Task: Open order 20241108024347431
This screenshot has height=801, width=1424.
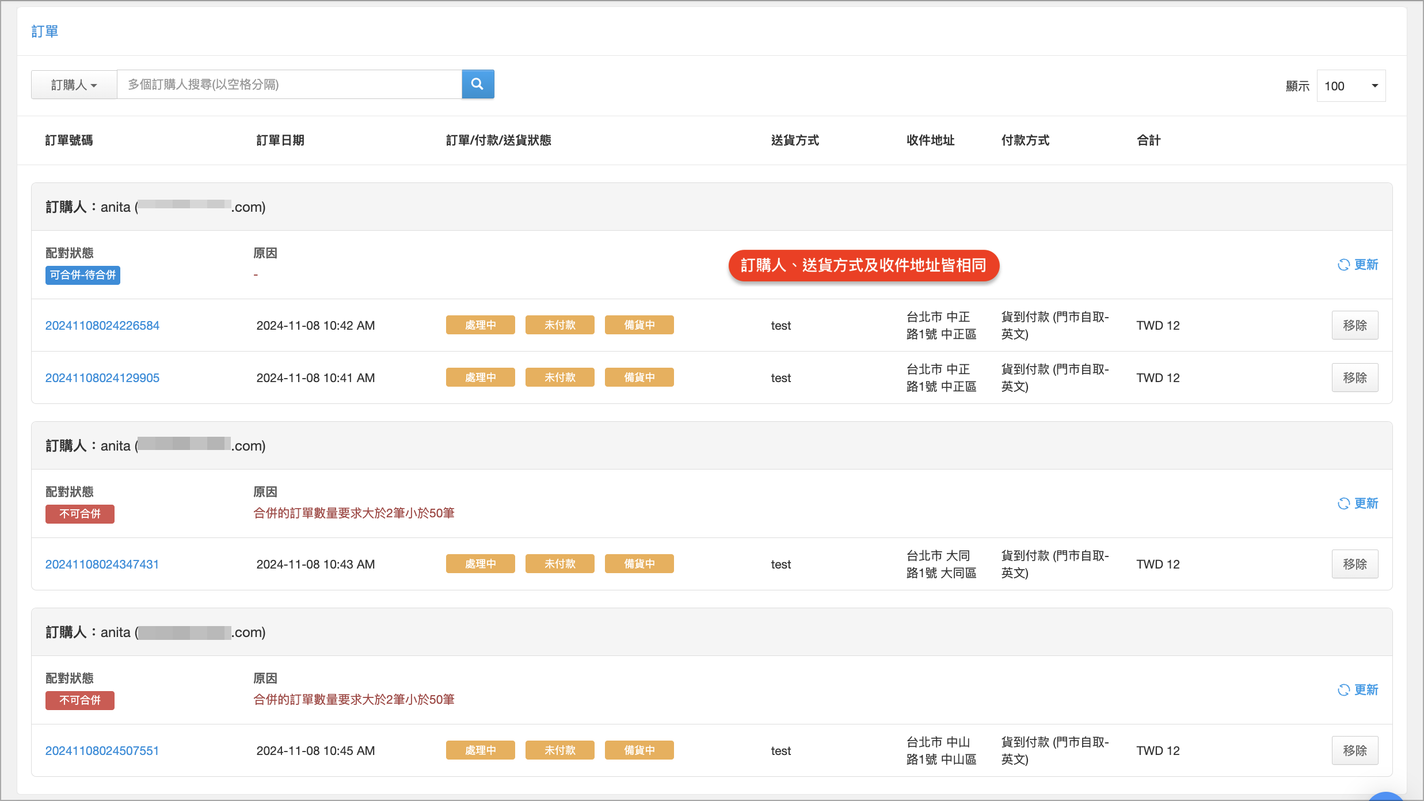Action: (x=102, y=564)
